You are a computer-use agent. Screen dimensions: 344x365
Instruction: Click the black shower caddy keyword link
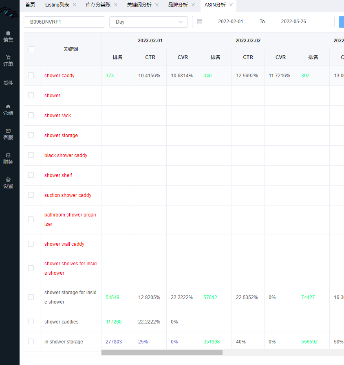[x=66, y=155]
